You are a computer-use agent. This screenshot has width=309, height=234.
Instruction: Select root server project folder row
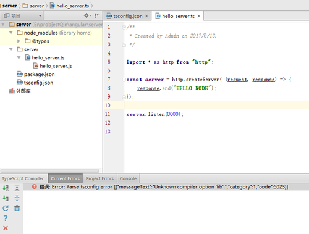(x=51, y=25)
